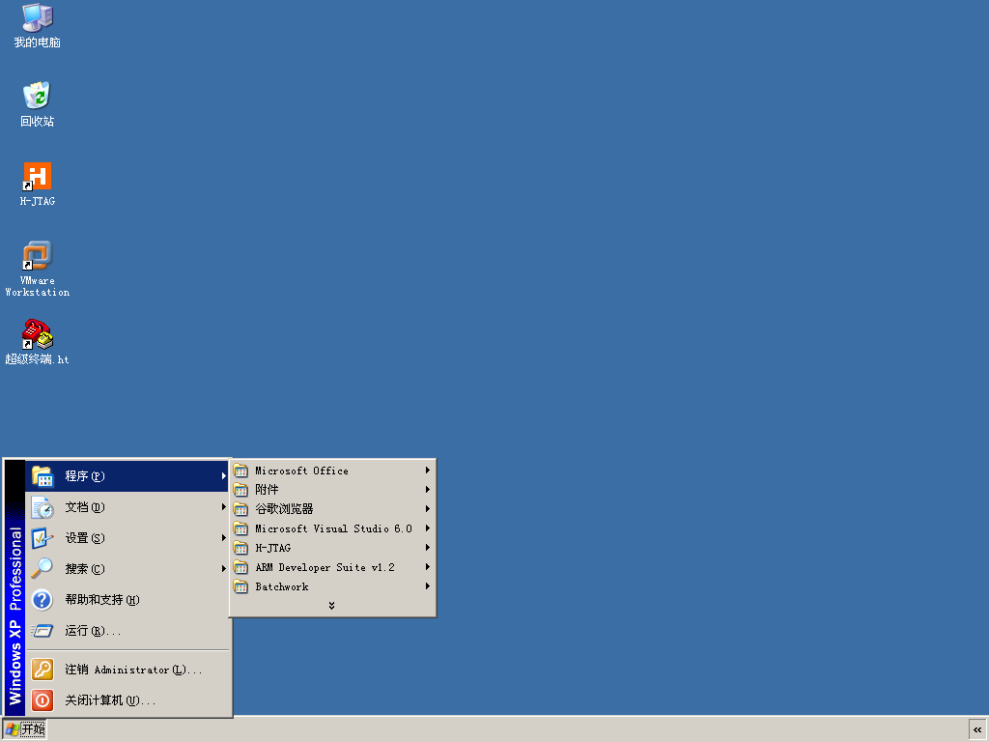Click the Documents (文档) icon in the Start menu
This screenshot has width=989, height=742.
click(x=42, y=507)
